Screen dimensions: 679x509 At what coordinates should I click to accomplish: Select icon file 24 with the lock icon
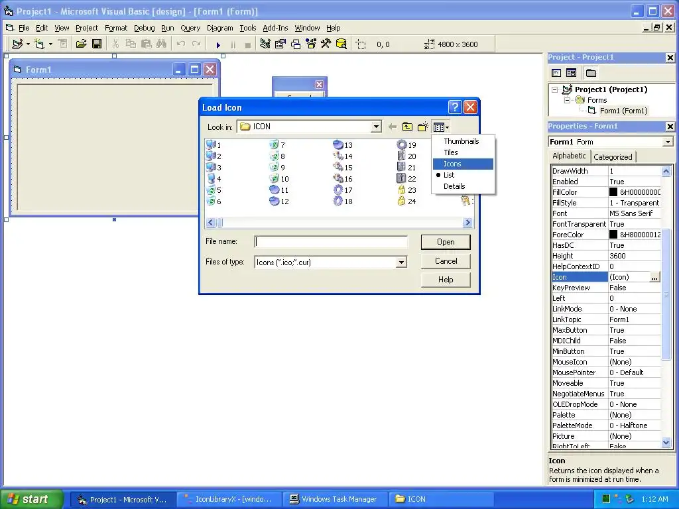pos(406,201)
